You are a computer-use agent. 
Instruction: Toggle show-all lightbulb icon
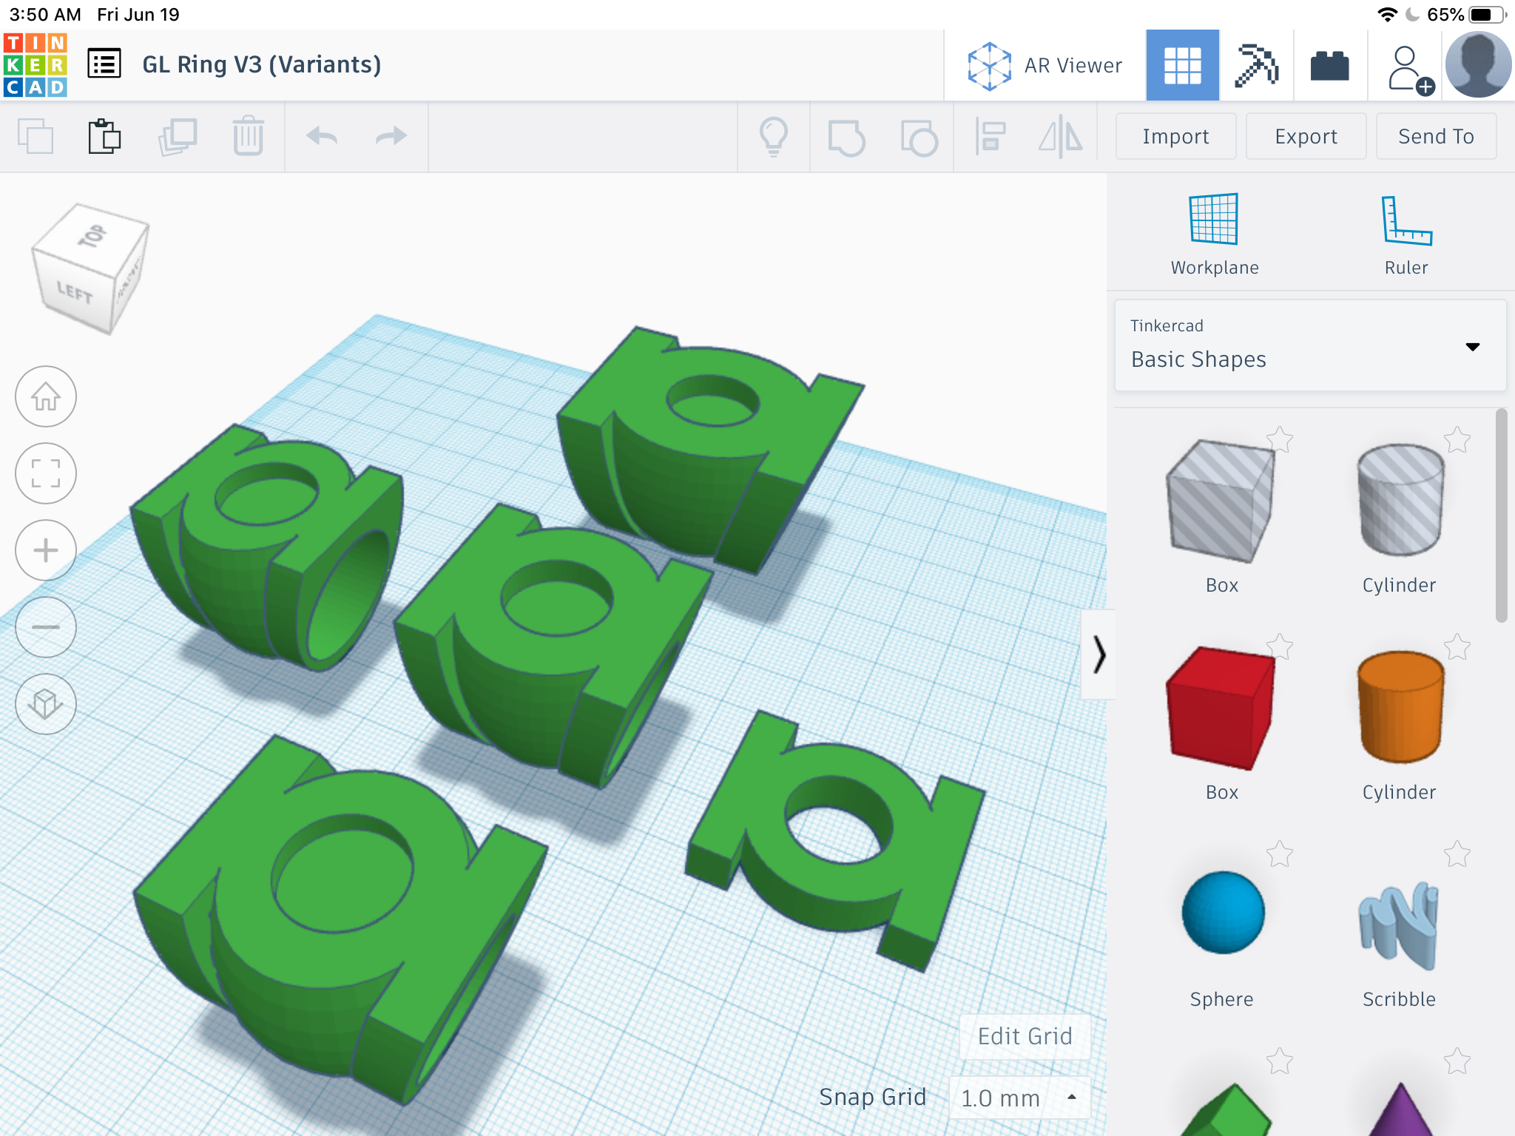(774, 137)
